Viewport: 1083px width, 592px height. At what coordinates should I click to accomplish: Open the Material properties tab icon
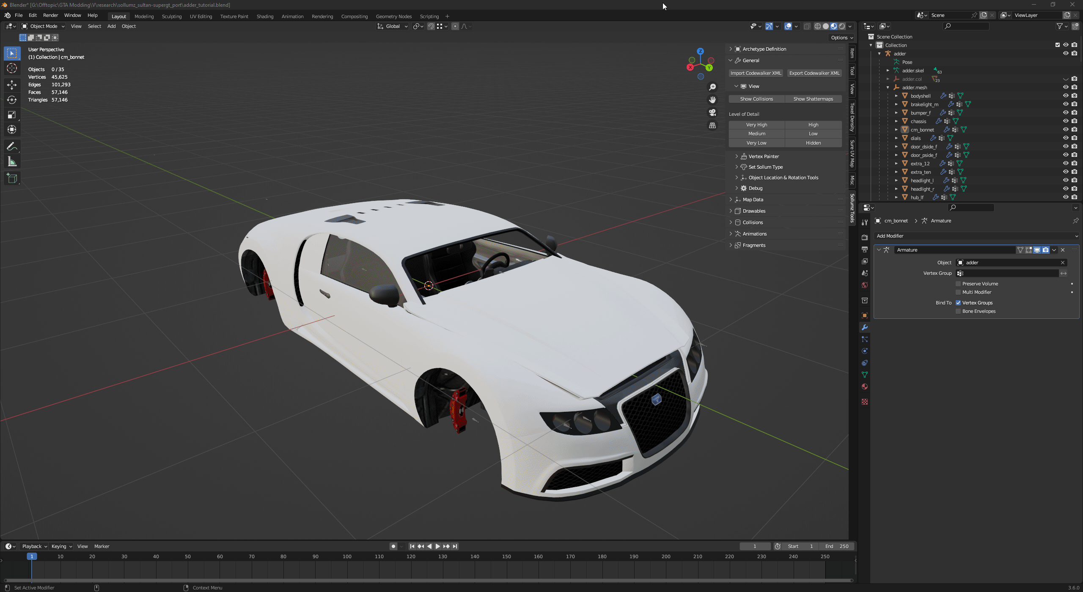pyautogui.click(x=865, y=387)
